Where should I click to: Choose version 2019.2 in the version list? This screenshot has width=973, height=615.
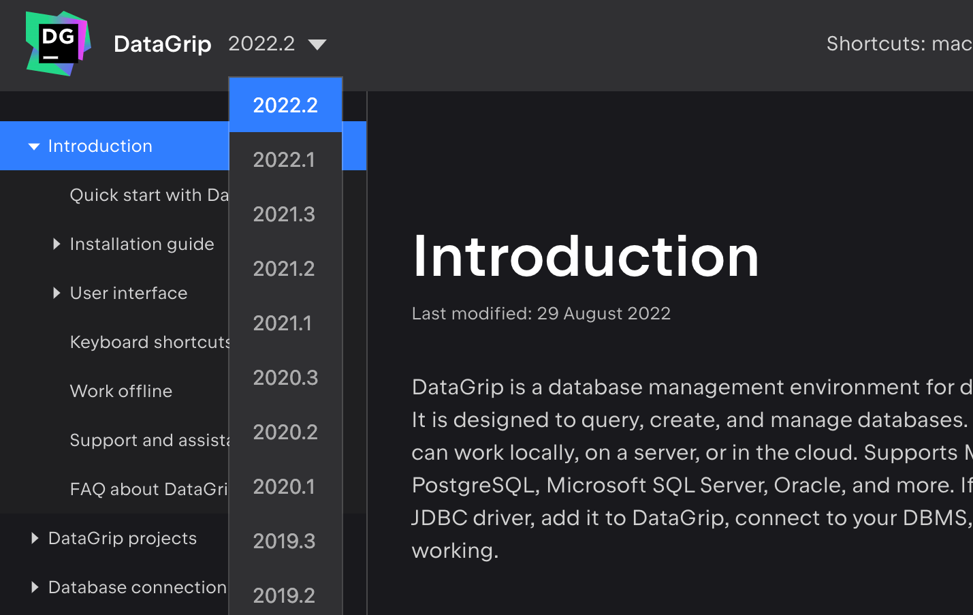tap(284, 595)
